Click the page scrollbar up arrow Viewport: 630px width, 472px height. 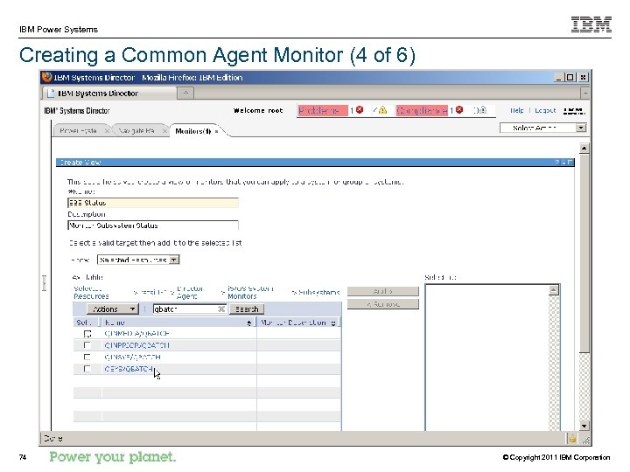(584, 148)
